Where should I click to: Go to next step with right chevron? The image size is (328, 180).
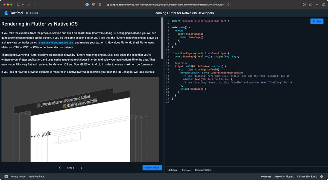coord(81,168)
